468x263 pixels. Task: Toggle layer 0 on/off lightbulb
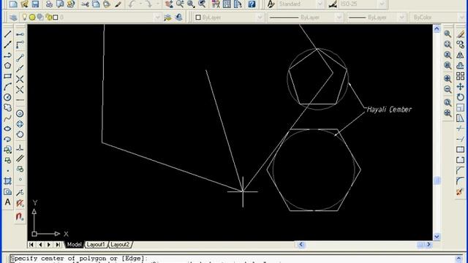pyautogui.click(x=24, y=18)
